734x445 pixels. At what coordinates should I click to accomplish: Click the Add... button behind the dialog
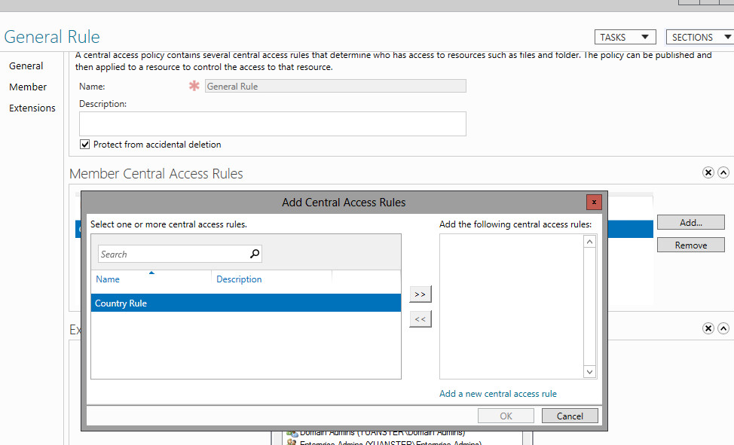coord(690,223)
